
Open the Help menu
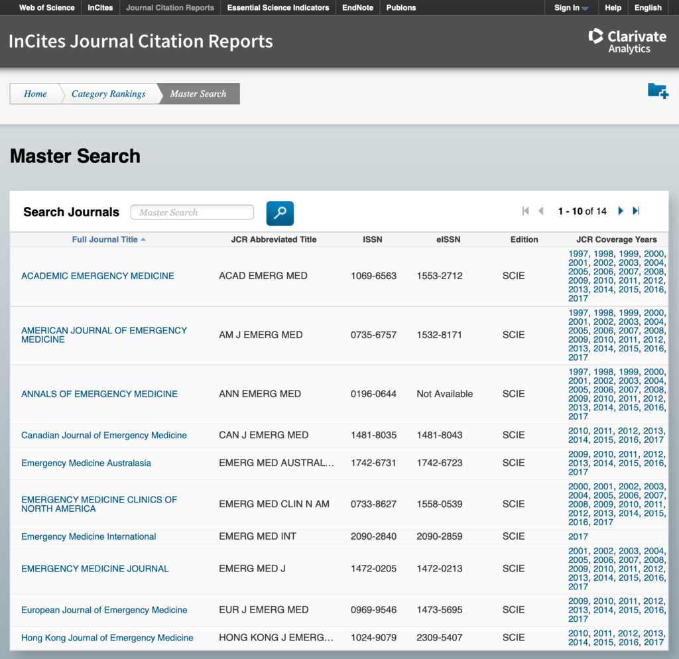(613, 8)
